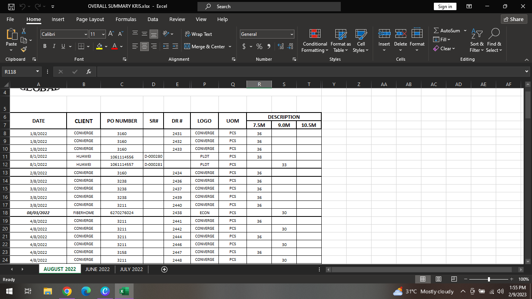Click the Search box in title bar
This screenshot has width=532, height=299.
(x=269, y=7)
